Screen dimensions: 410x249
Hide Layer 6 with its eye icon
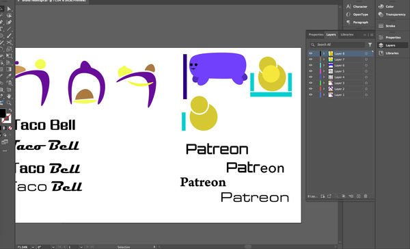[x=311, y=65]
